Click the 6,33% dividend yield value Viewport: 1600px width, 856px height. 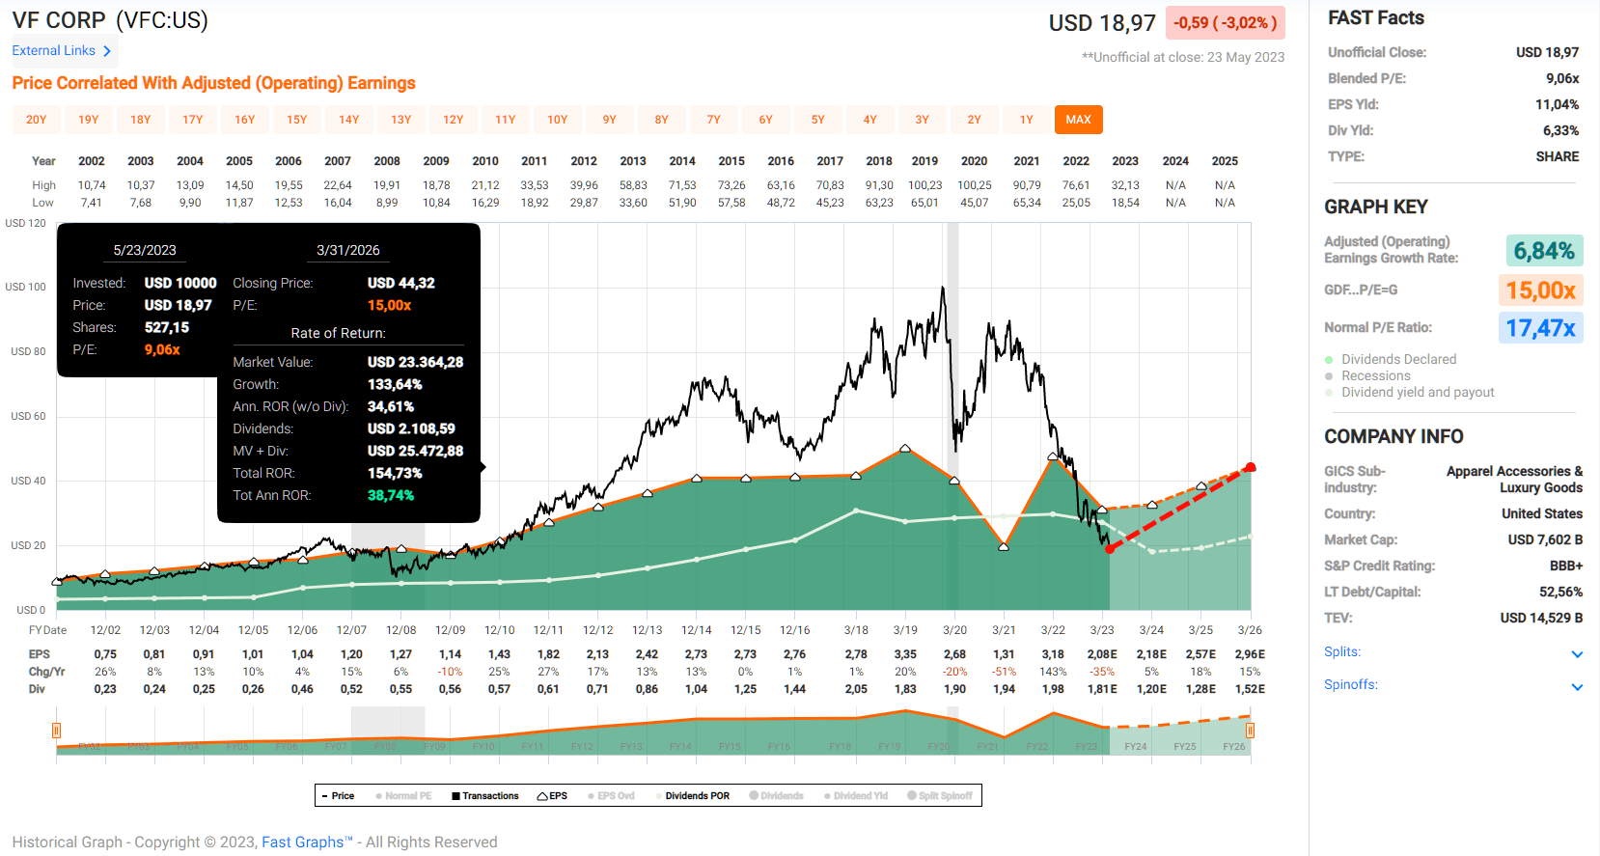pos(1560,130)
